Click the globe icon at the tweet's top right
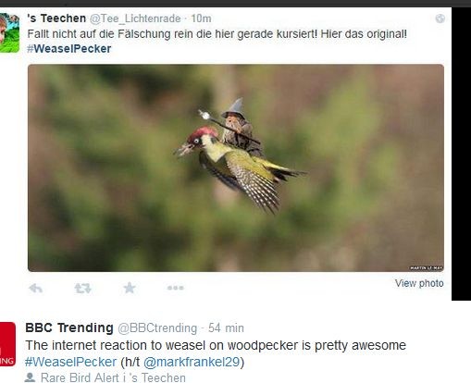471x383 pixels. click(x=440, y=19)
